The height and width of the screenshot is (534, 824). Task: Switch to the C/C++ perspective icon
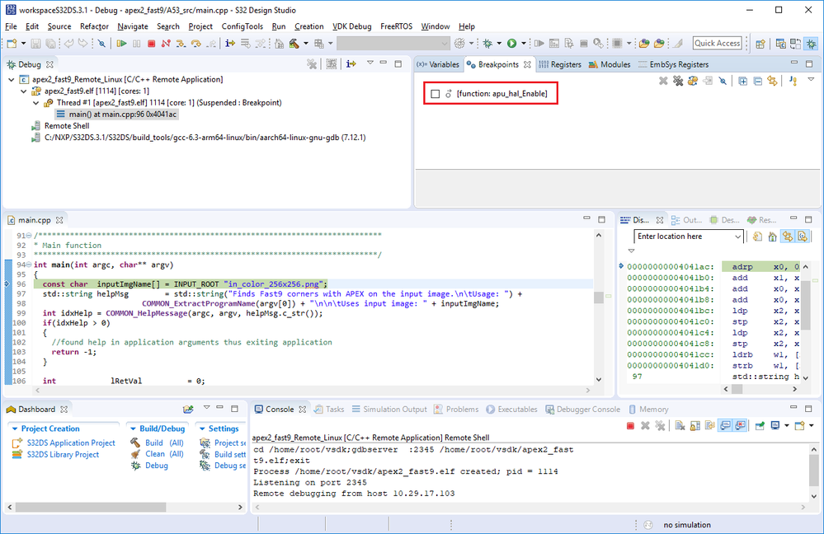click(x=781, y=44)
